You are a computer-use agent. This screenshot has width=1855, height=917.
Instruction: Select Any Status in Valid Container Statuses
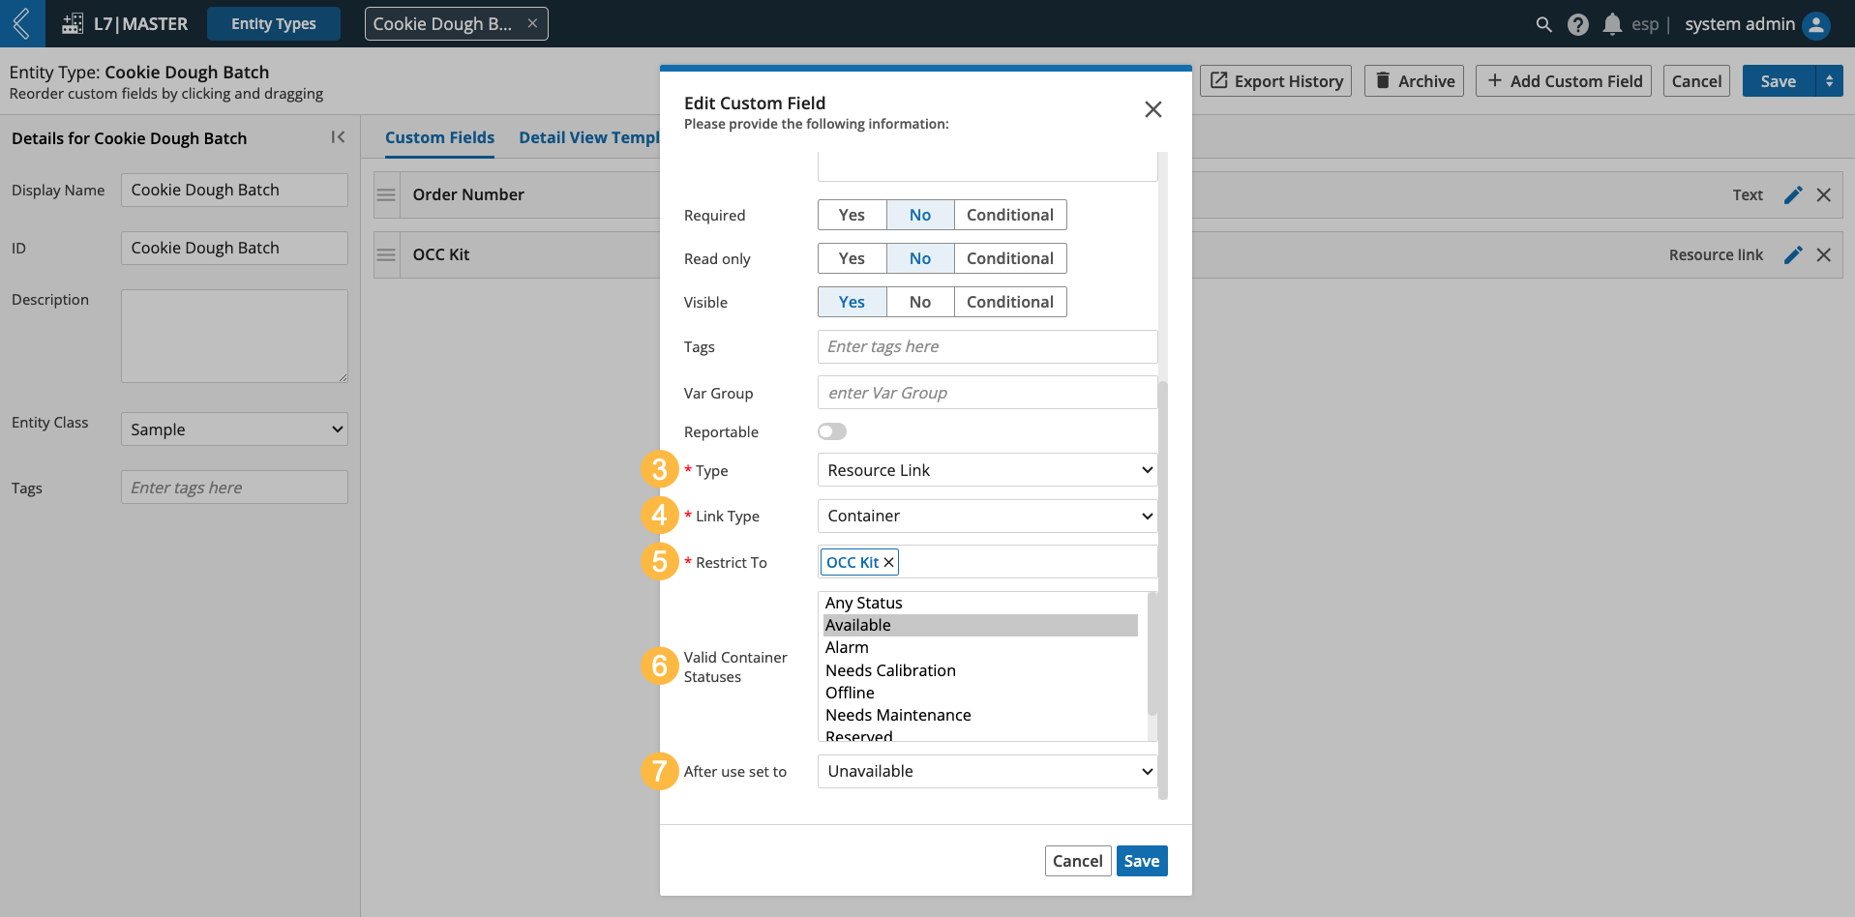981,603
